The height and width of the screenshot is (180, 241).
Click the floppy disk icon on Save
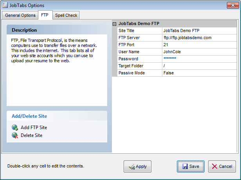185,167
